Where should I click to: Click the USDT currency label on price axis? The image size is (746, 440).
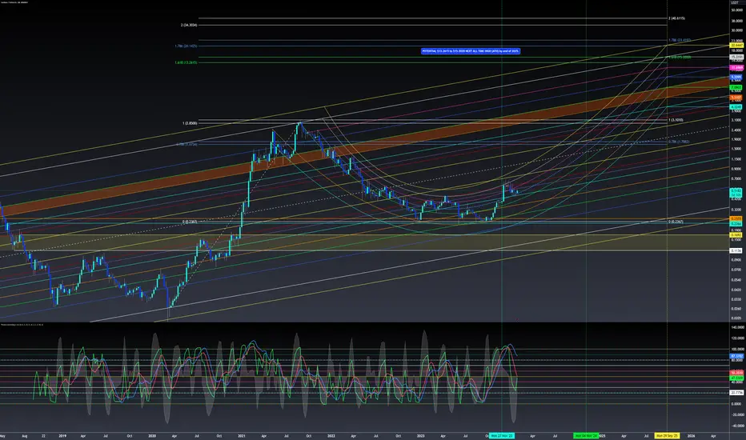tap(735, 3)
